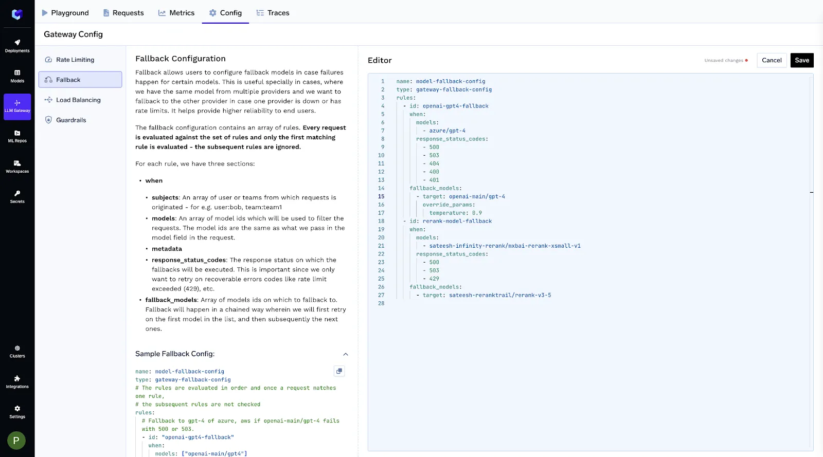Click the user avatar P
This screenshot has width=823, height=457.
tap(16, 441)
